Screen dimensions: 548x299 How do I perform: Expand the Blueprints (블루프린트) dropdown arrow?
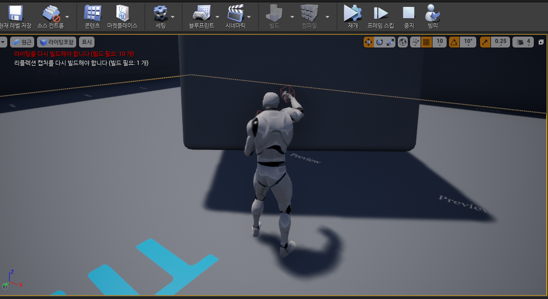click(x=217, y=17)
